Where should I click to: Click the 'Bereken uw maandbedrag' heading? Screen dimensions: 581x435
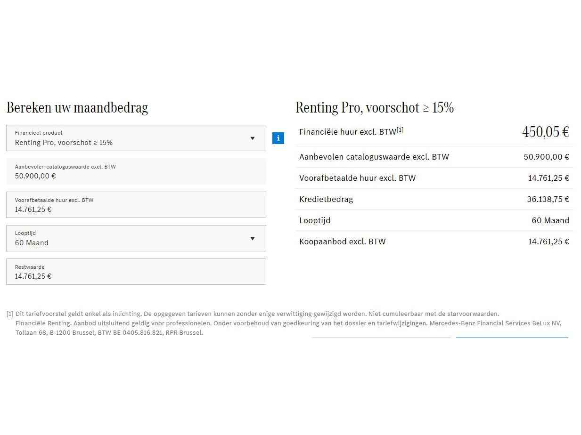click(77, 108)
